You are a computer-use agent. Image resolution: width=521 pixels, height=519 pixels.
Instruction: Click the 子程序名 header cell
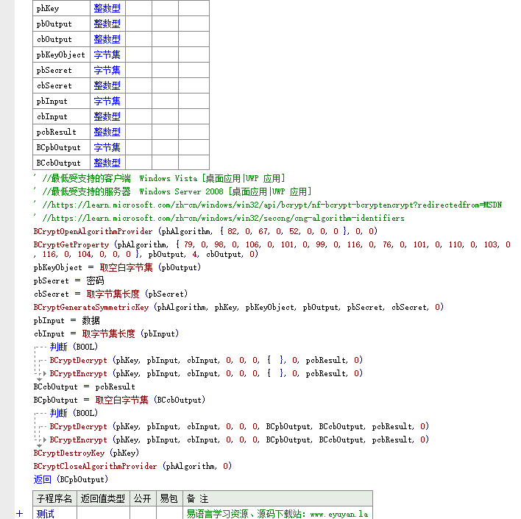point(54,498)
